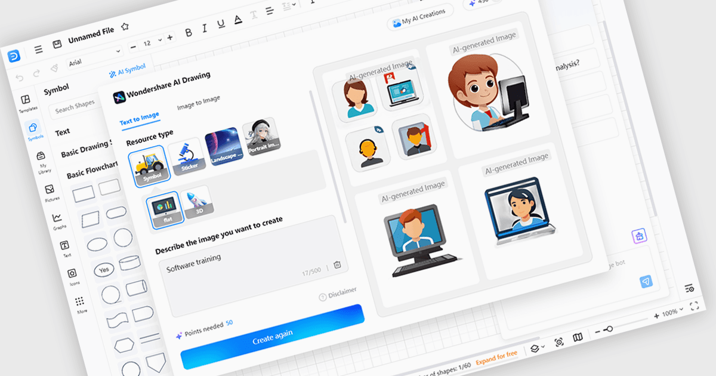The width and height of the screenshot is (716, 376).
Task: Open text alignment options
Action: click(x=270, y=11)
